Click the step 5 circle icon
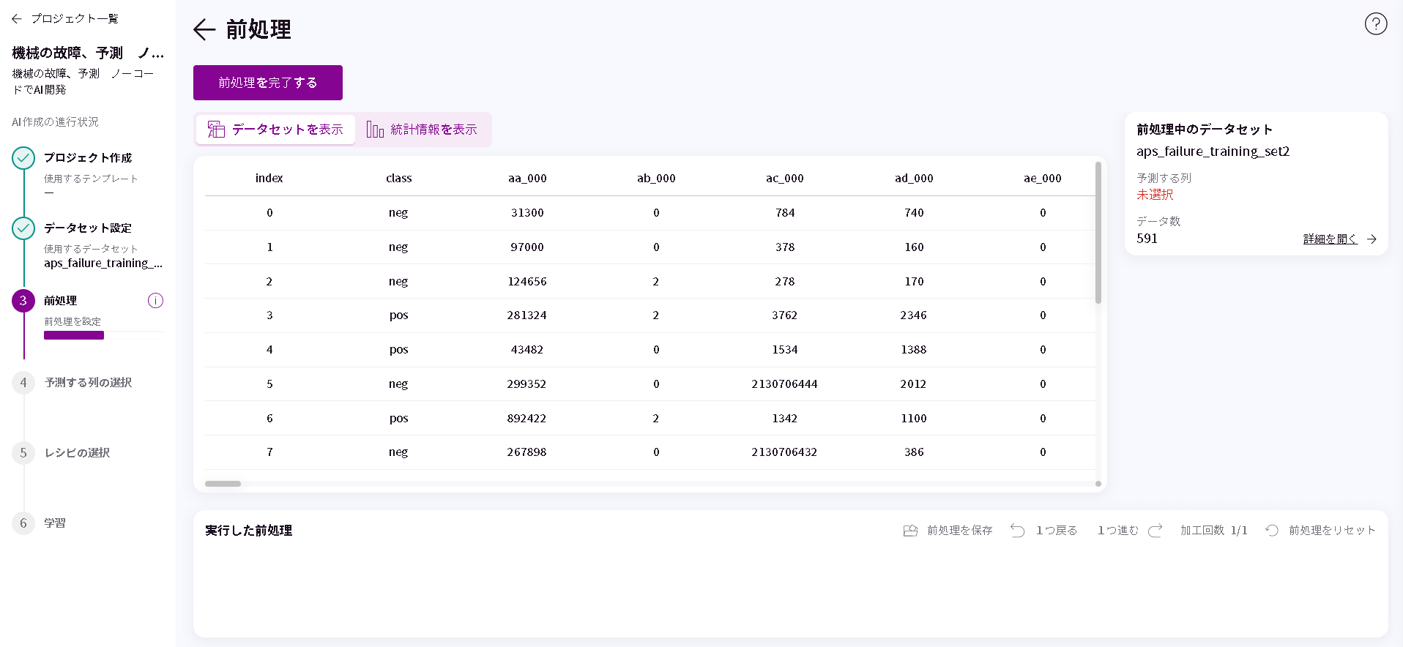The height and width of the screenshot is (647, 1403). pos(23,453)
